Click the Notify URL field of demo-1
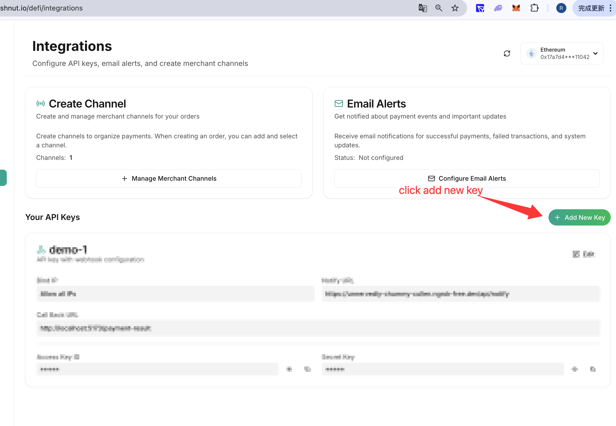616x426 pixels. (461, 294)
